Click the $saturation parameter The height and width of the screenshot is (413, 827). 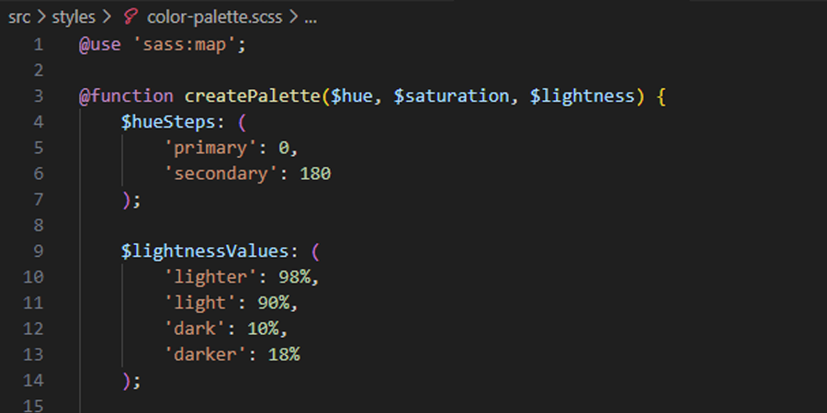[x=452, y=95]
